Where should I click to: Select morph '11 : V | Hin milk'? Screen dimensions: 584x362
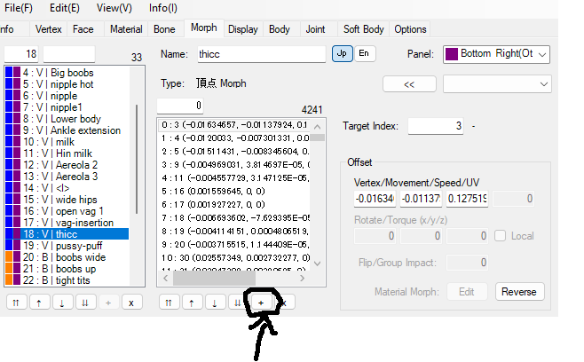click(67, 153)
